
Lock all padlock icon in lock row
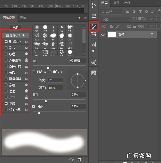coord(134,26)
